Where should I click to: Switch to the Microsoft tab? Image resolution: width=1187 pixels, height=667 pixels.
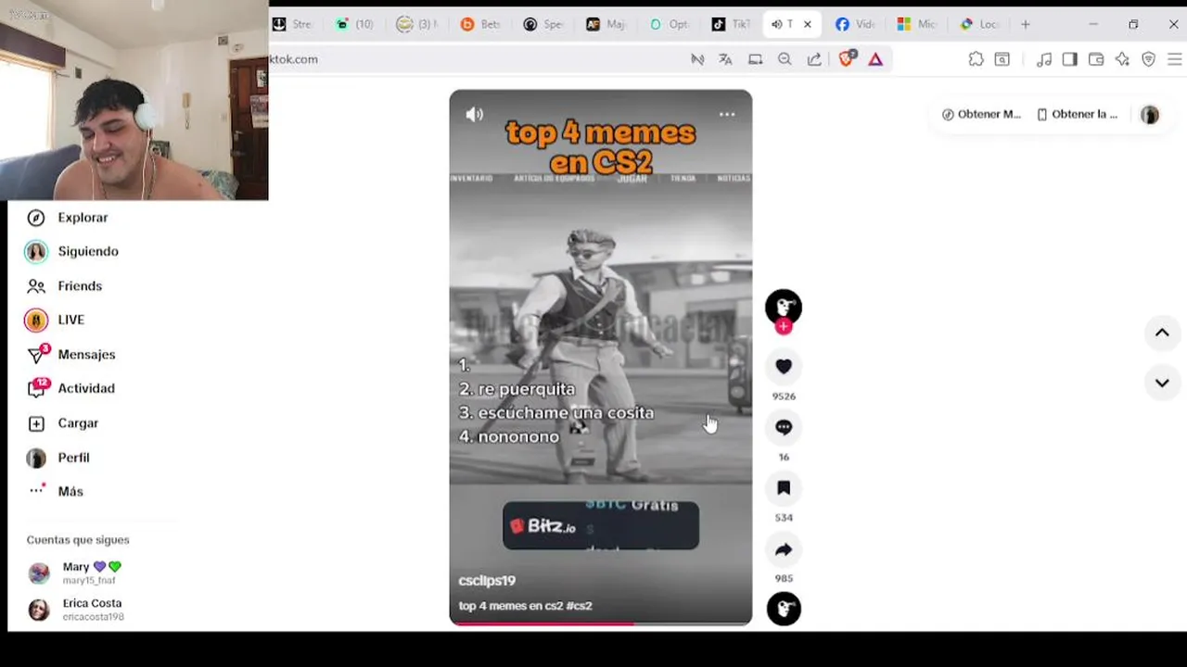(916, 24)
